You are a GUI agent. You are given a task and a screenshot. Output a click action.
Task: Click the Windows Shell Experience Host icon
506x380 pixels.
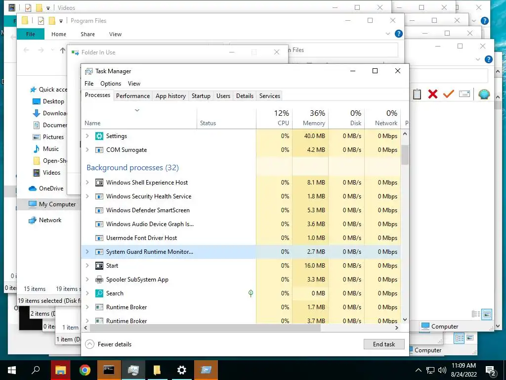(99, 183)
